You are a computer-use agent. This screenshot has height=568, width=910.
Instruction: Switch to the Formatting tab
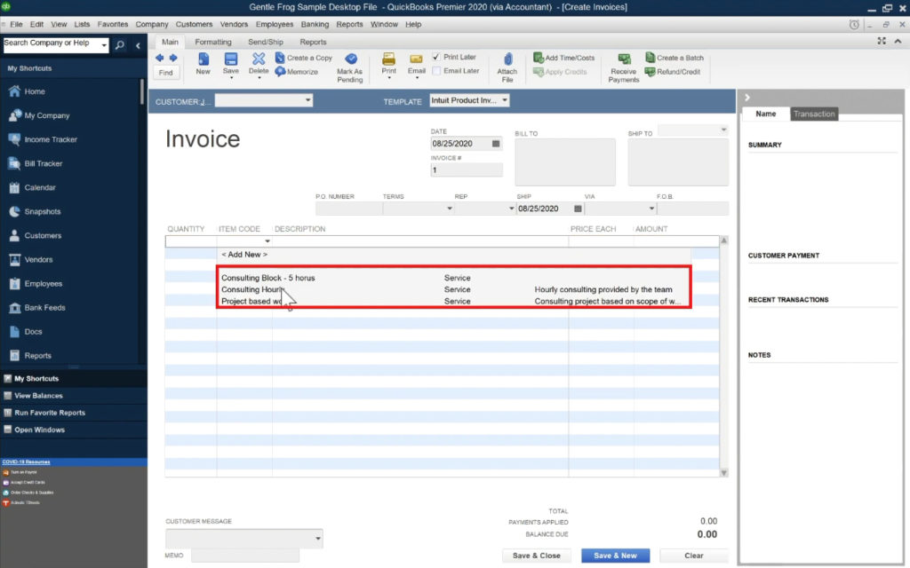pos(213,41)
